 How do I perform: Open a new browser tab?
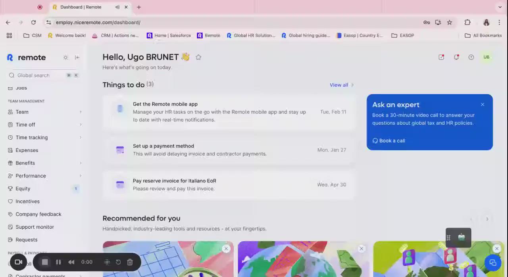pyautogui.click(x=139, y=7)
